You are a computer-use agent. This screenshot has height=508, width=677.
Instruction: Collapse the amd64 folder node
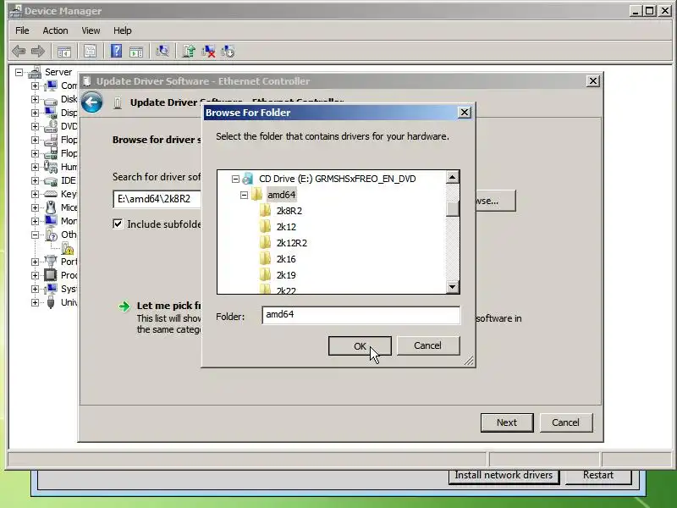pyautogui.click(x=244, y=195)
